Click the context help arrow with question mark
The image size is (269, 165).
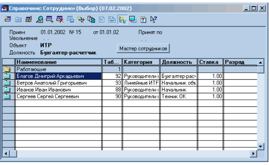point(154,19)
